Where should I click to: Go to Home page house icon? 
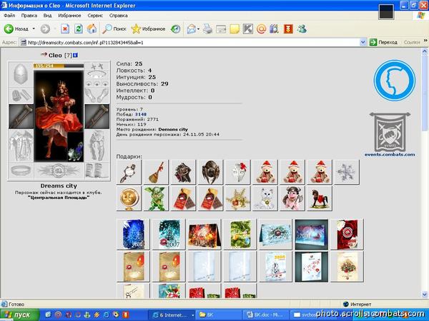pyautogui.click(x=92, y=29)
